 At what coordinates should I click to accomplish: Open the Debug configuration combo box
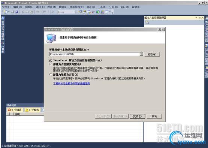[x=66, y=12]
